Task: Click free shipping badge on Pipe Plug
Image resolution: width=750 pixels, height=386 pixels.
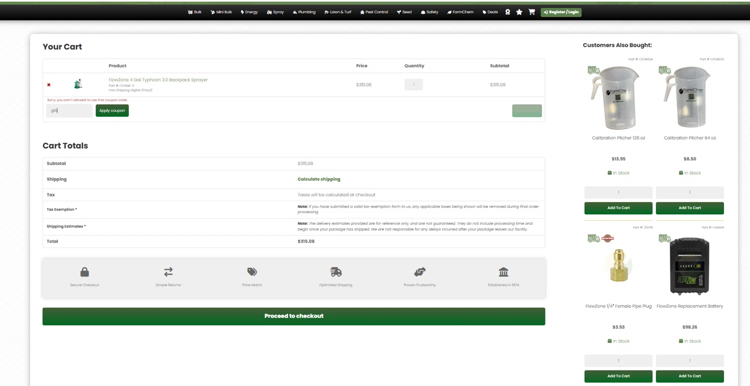Action: tap(593, 239)
